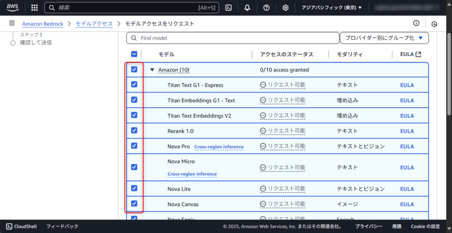Uncheck Titan Text G1 - Express checkbox

pyautogui.click(x=134, y=84)
